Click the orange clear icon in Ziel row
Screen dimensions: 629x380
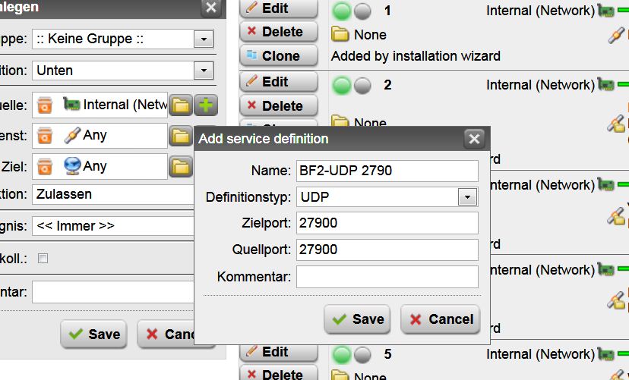[46, 167]
